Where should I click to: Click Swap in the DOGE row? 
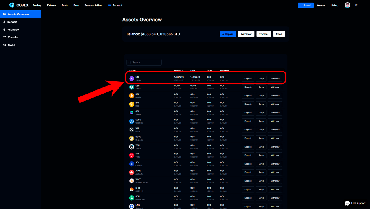(x=261, y=138)
